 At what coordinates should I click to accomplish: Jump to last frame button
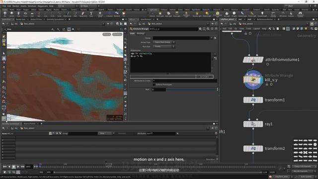22,167
